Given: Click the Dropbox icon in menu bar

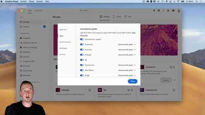Looking at the screenshot, I should point(154,1).
